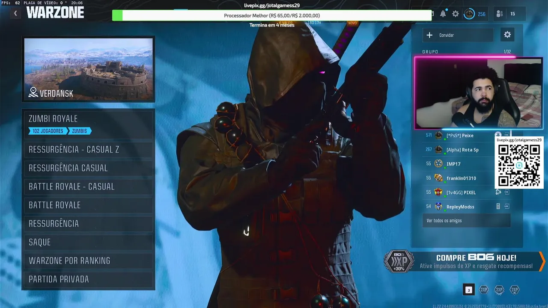Click the mobile device icon beside RepleyModss
Viewport: 548px width, 308px height.
click(x=498, y=206)
